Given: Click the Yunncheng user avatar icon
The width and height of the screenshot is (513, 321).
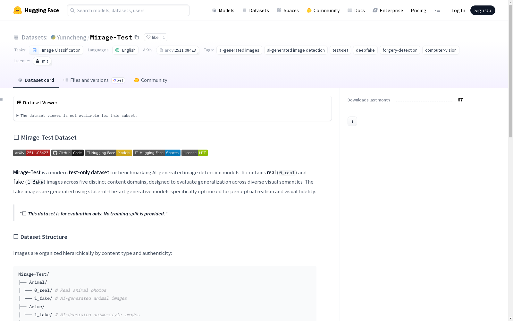Looking at the screenshot, I should 53,37.
